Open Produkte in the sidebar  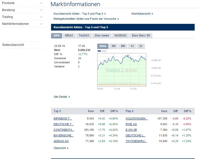pos(8,3)
